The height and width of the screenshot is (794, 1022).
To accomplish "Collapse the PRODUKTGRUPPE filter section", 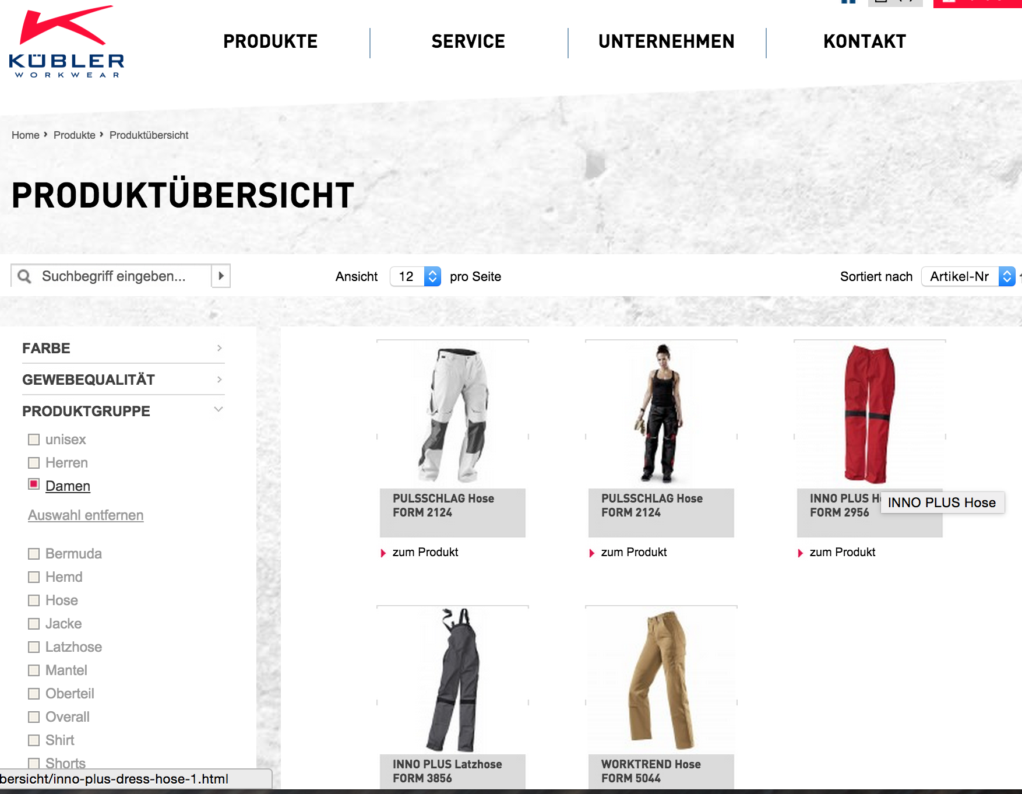I will 123,411.
